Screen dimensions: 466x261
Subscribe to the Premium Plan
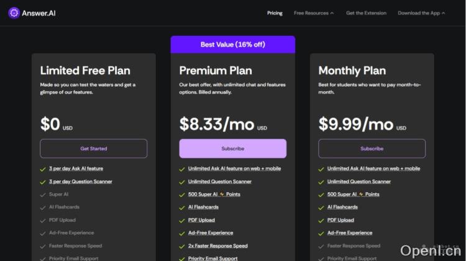pos(233,149)
